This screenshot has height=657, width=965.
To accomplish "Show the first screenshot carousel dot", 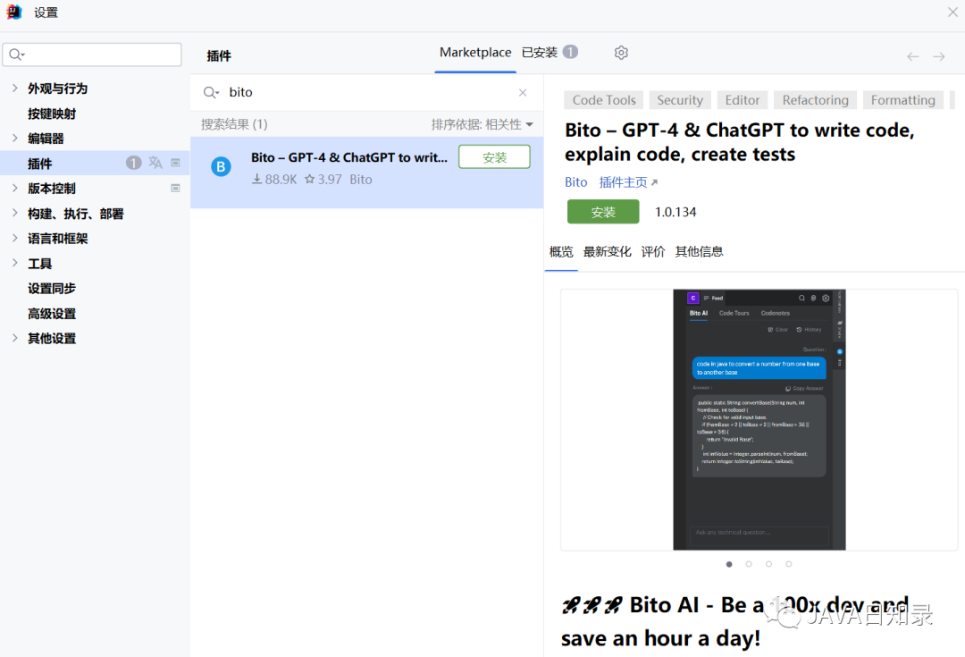I will [729, 564].
